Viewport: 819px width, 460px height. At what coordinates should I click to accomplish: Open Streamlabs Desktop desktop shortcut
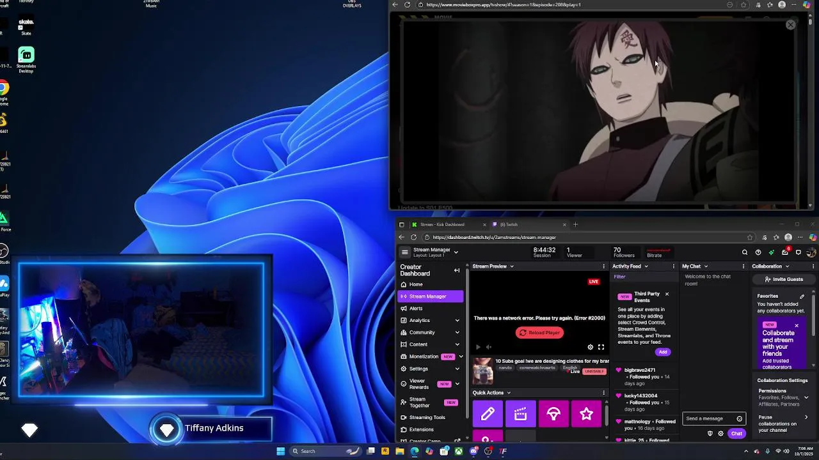pos(26,60)
